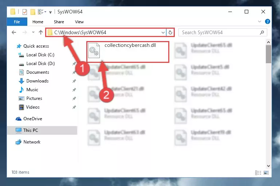Viewport: 280px width, 186px height.
Task: Open Local Disk (D:) in navigation pane
Action: point(40,64)
